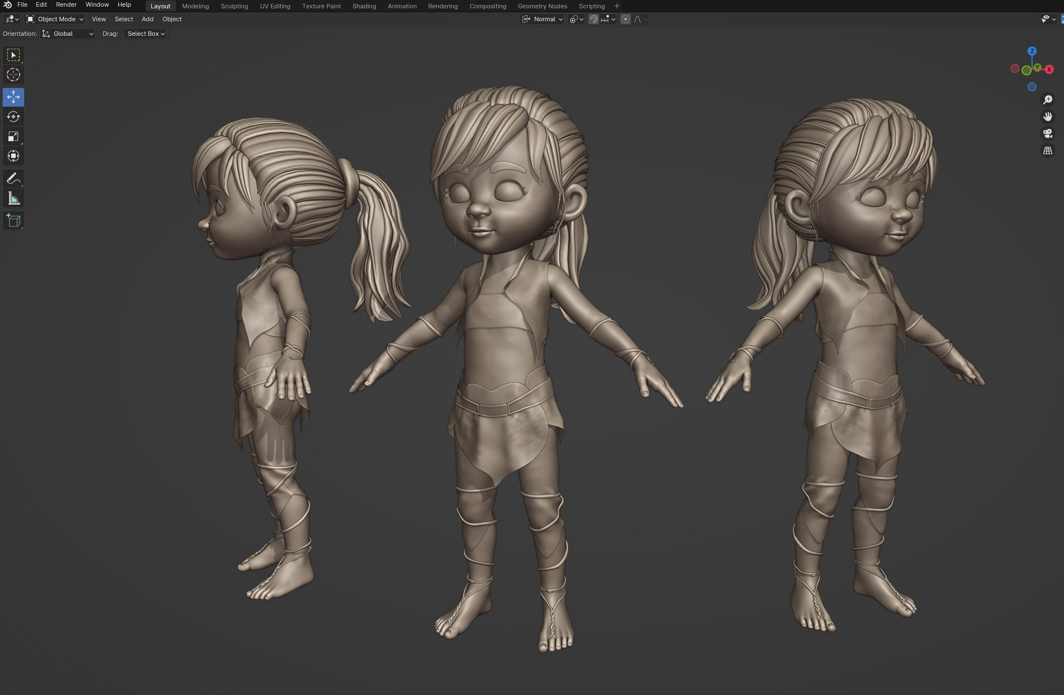The image size is (1064, 695).
Task: Click the Z axis on the navigation gizmo
Action: click(x=1032, y=51)
